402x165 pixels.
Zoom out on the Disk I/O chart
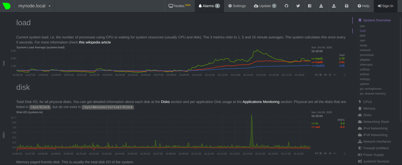(x=335, y=153)
